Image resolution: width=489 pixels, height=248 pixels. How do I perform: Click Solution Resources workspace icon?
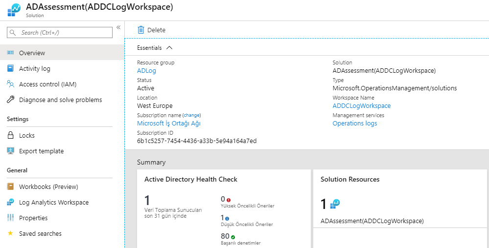coord(335,204)
